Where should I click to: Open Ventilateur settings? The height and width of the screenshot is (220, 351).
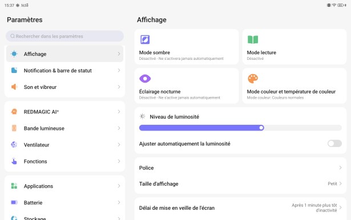64,145
